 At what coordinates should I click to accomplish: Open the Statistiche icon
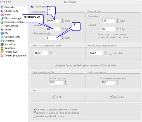(2, 44)
